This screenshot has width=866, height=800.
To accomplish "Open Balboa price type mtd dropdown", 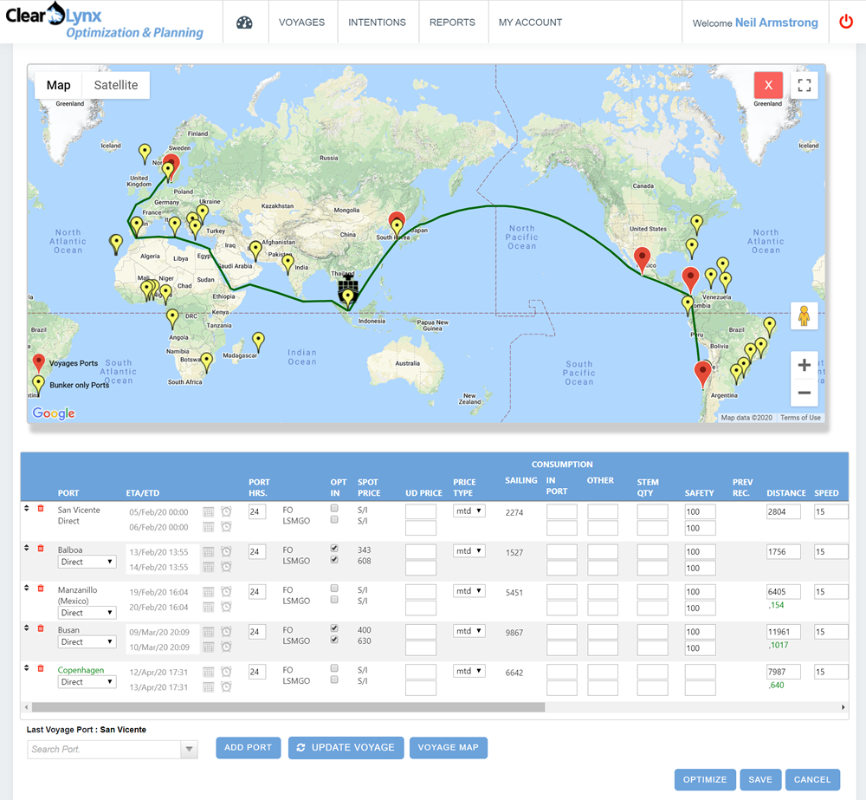I will pyautogui.click(x=469, y=550).
